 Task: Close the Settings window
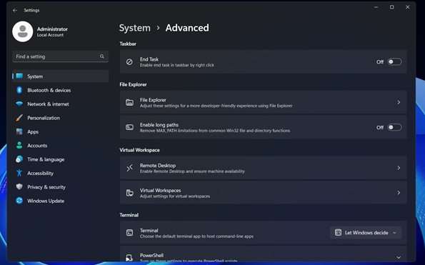point(407,7)
